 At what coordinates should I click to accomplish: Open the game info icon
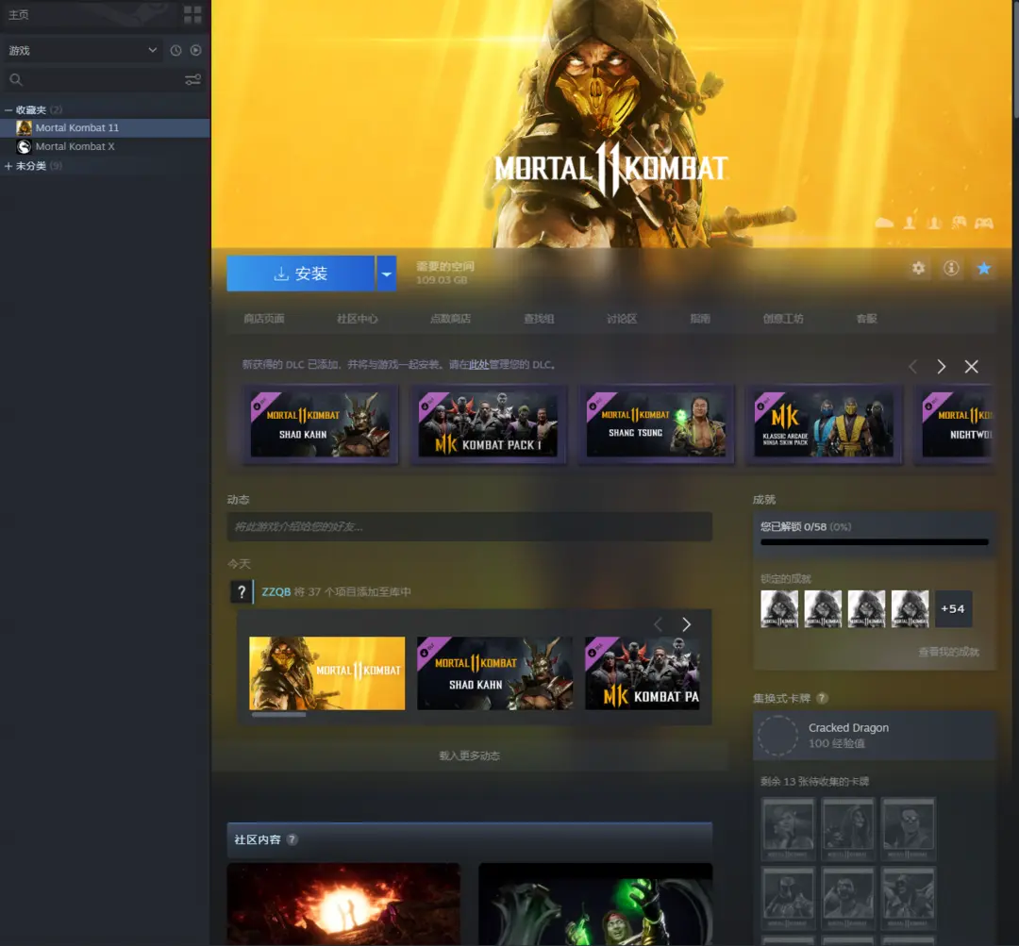point(951,269)
